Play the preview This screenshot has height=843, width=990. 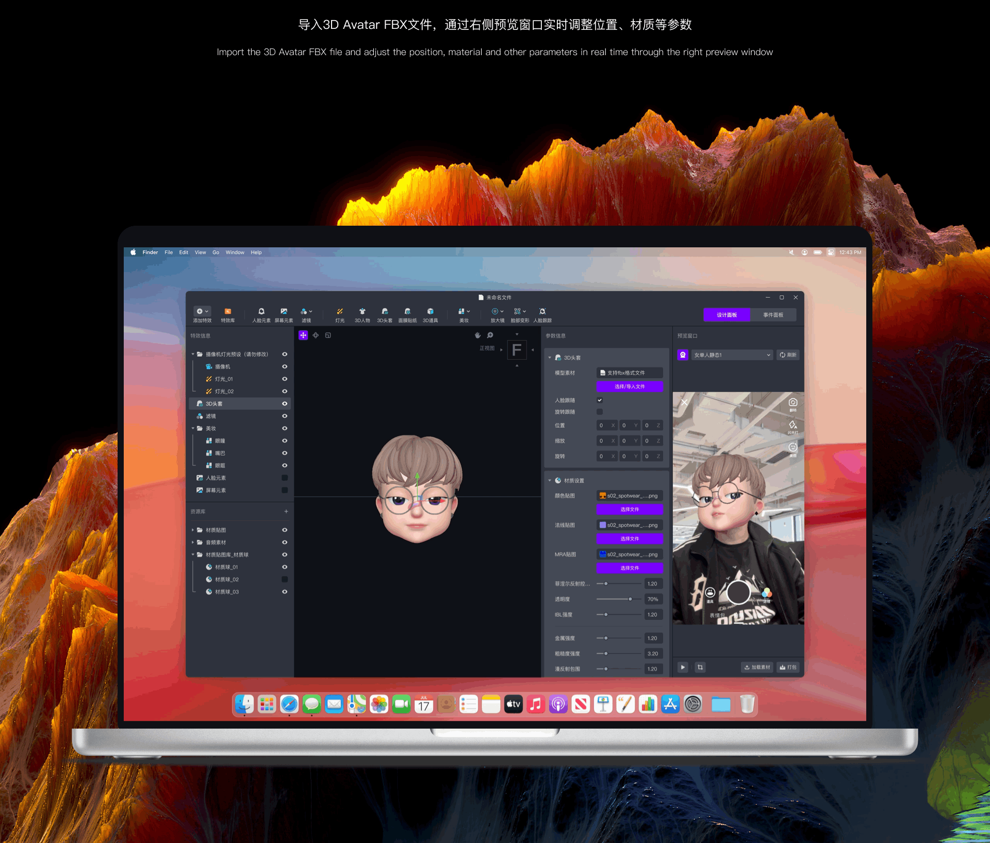683,667
